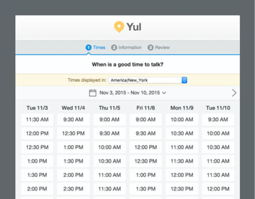Select the 9:30 AM slot on Wed 11/4
Image resolution: width=255 pixels, height=199 pixels.
click(x=73, y=119)
